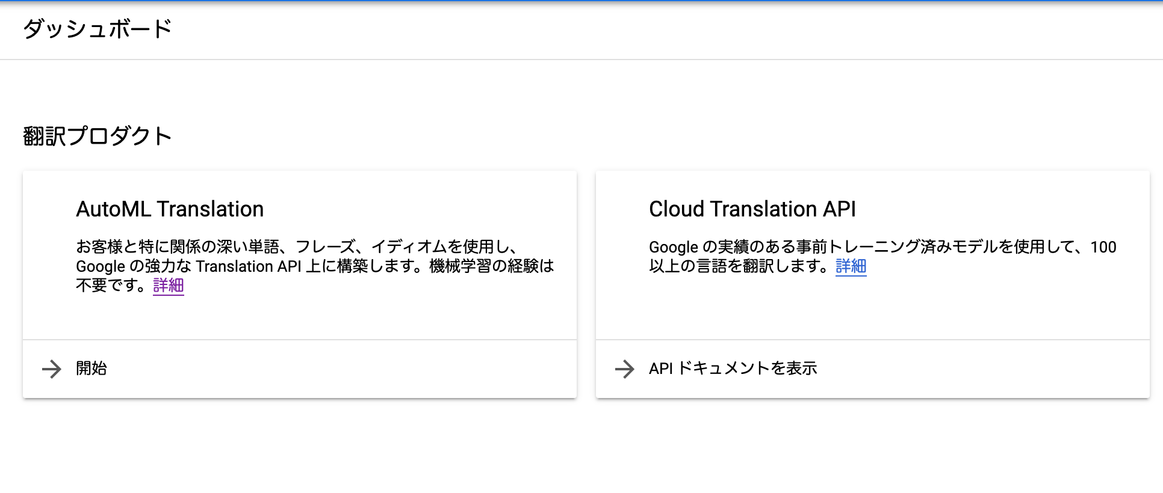
Task: Click the AutoML description beginning お客様と特に関係の深い単語
Action: pos(315,266)
